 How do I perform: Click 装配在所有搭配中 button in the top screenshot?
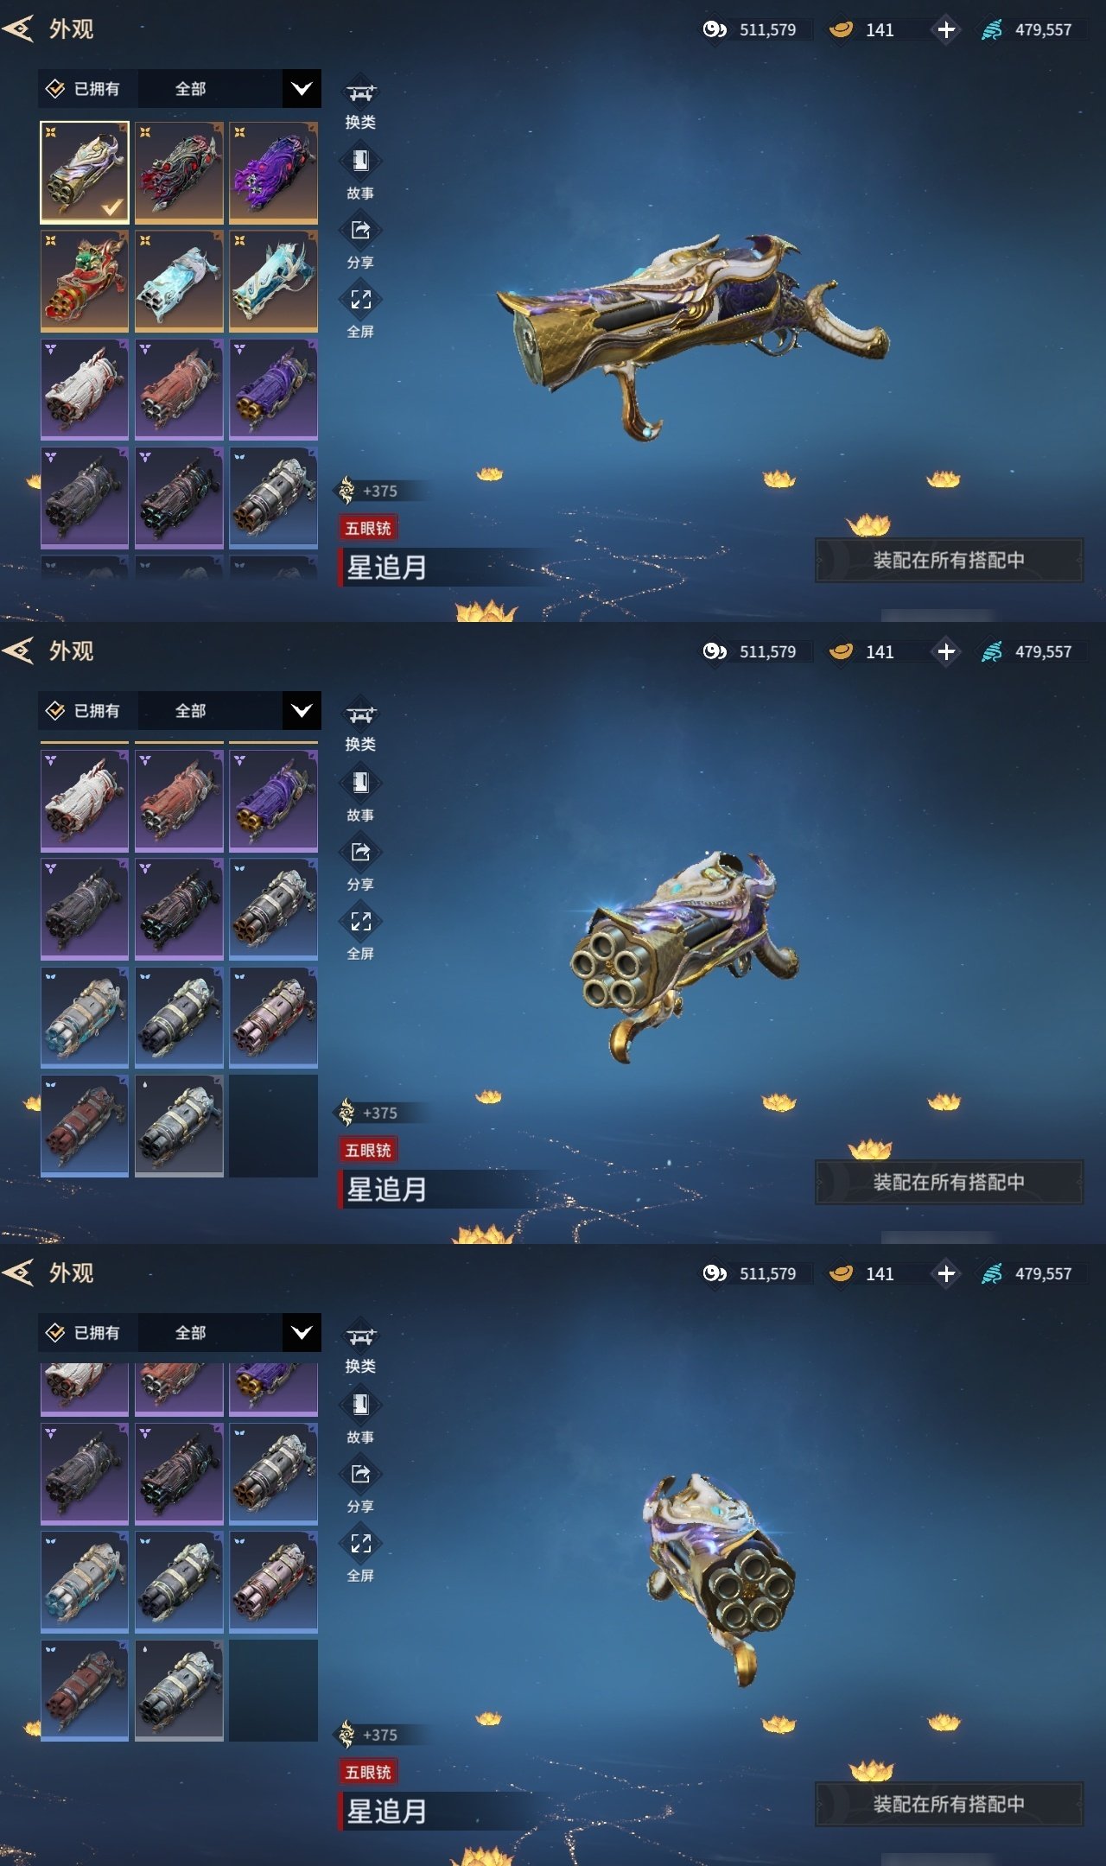(949, 560)
